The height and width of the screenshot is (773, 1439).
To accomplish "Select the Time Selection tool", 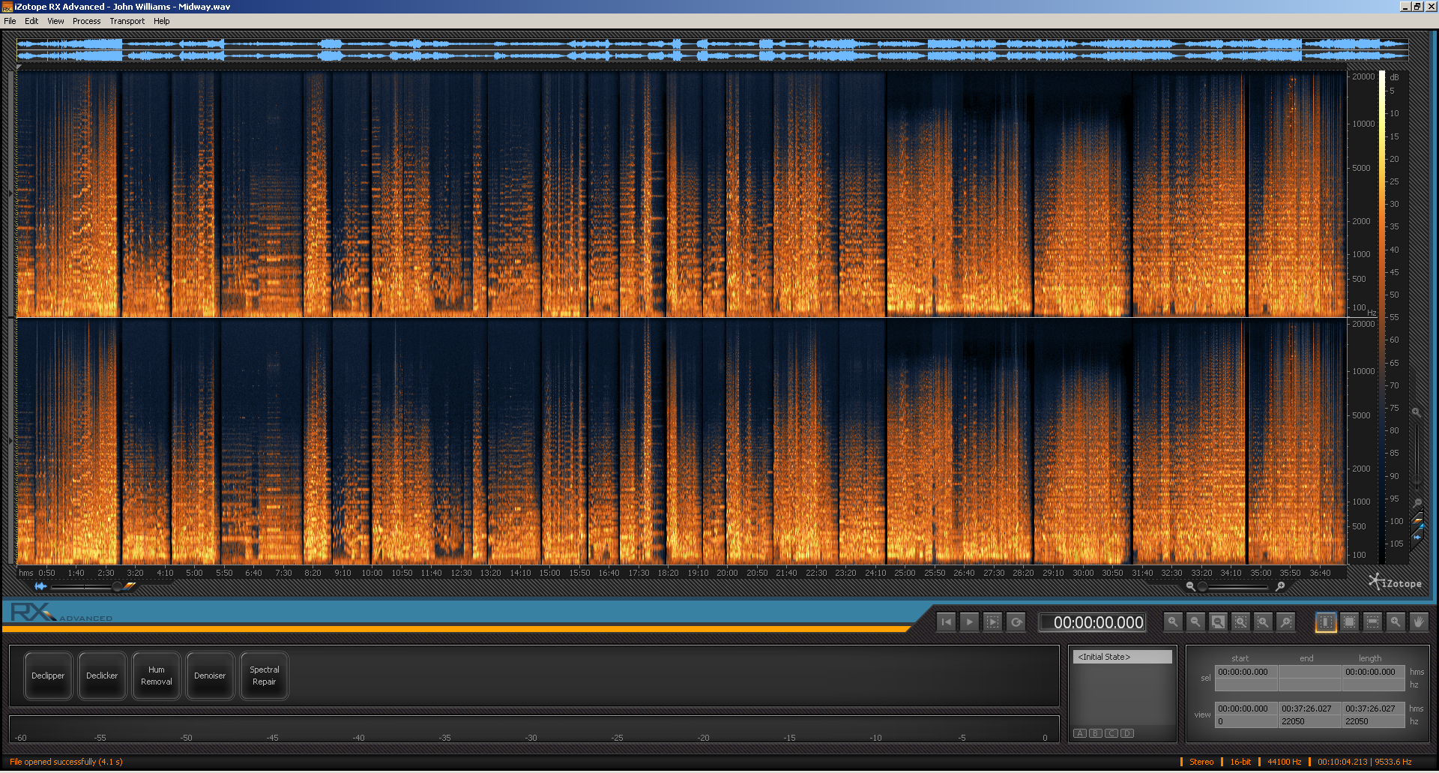I will (x=1326, y=622).
